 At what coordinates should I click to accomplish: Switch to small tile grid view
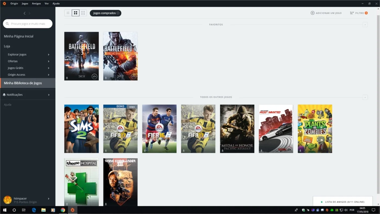click(x=68, y=13)
